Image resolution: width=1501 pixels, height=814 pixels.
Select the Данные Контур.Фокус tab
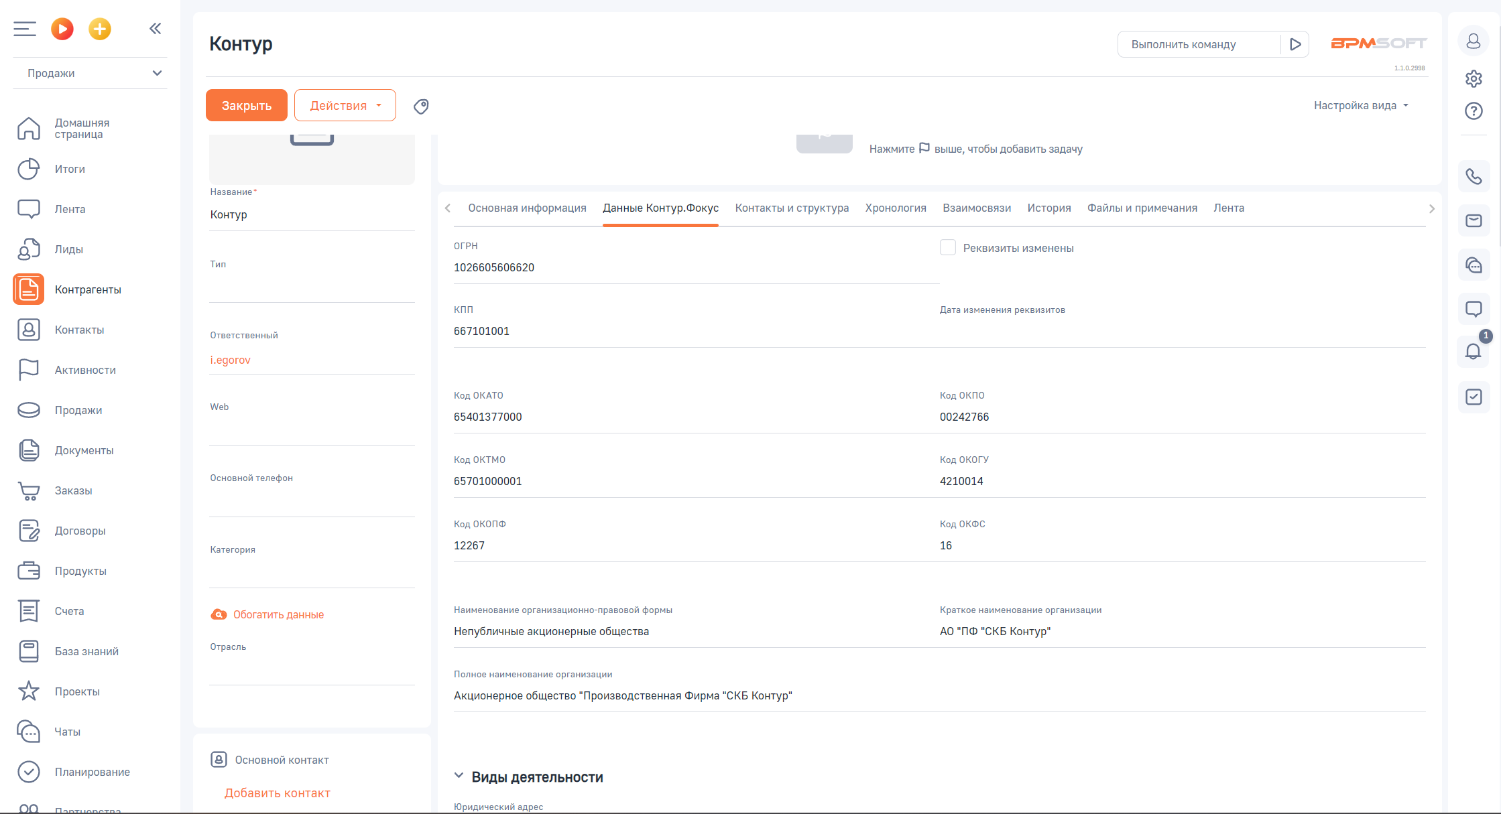tap(660, 208)
